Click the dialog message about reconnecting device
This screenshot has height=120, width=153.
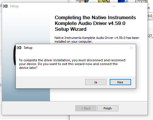pos(72,64)
